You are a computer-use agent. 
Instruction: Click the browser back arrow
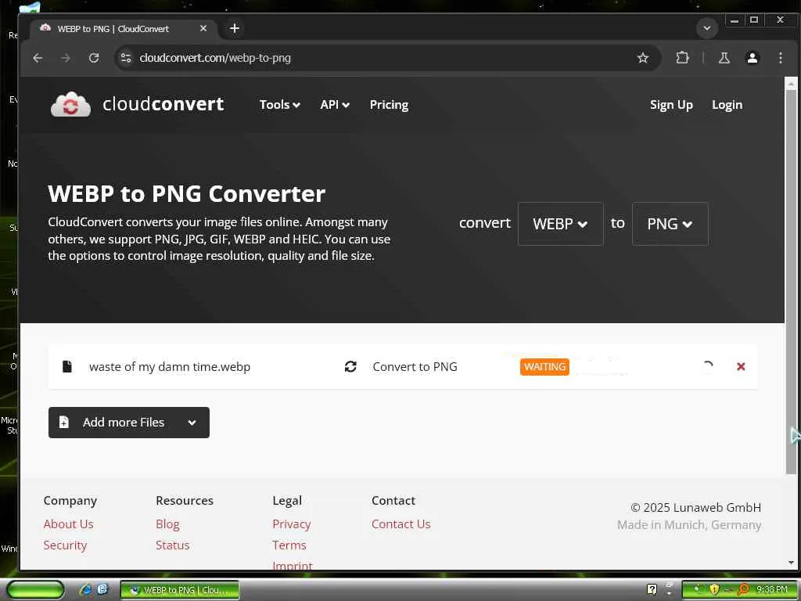click(x=38, y=58)
